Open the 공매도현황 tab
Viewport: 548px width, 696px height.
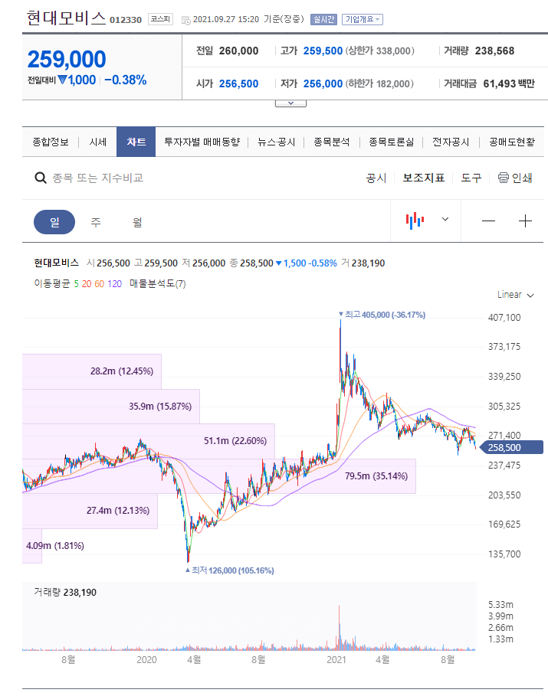[512, 142]
